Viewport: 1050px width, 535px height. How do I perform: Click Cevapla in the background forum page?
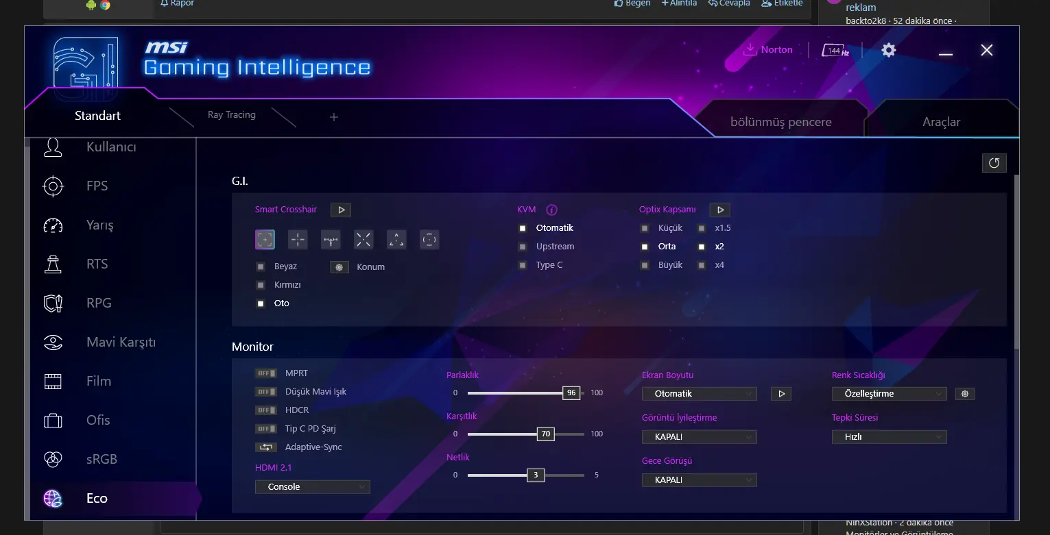tap(730, 3)
